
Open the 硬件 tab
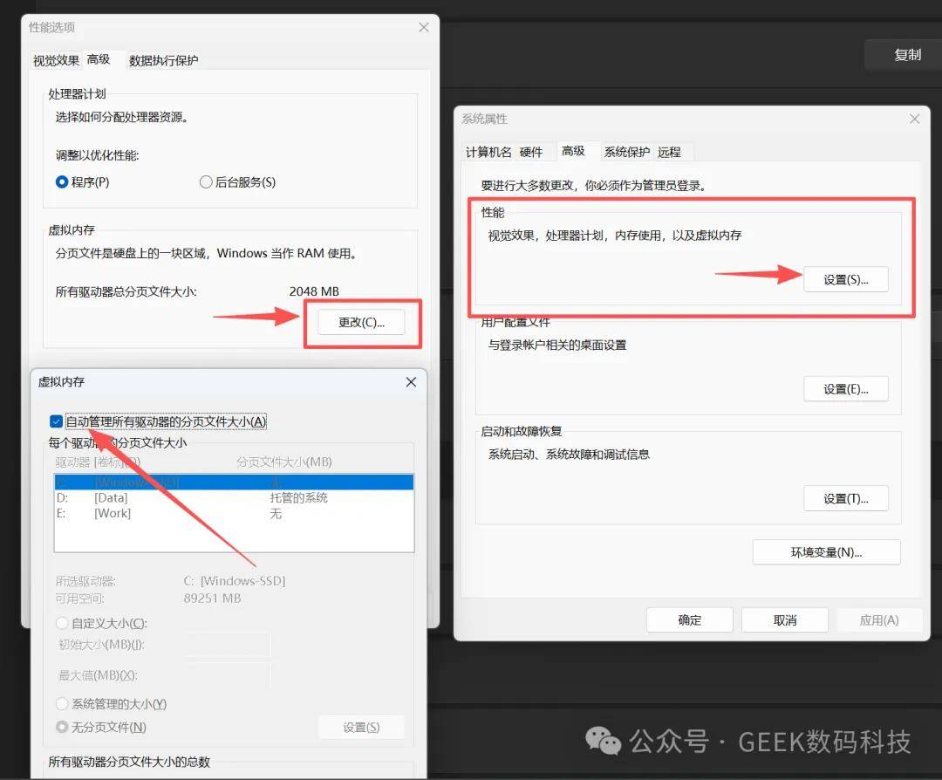tap(531, 152)
